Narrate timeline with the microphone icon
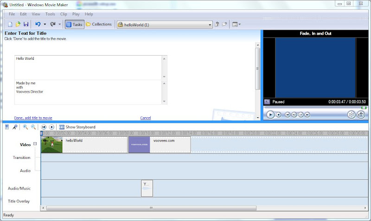The height and width of the screenshot is (221, 371). coord(15,127)
